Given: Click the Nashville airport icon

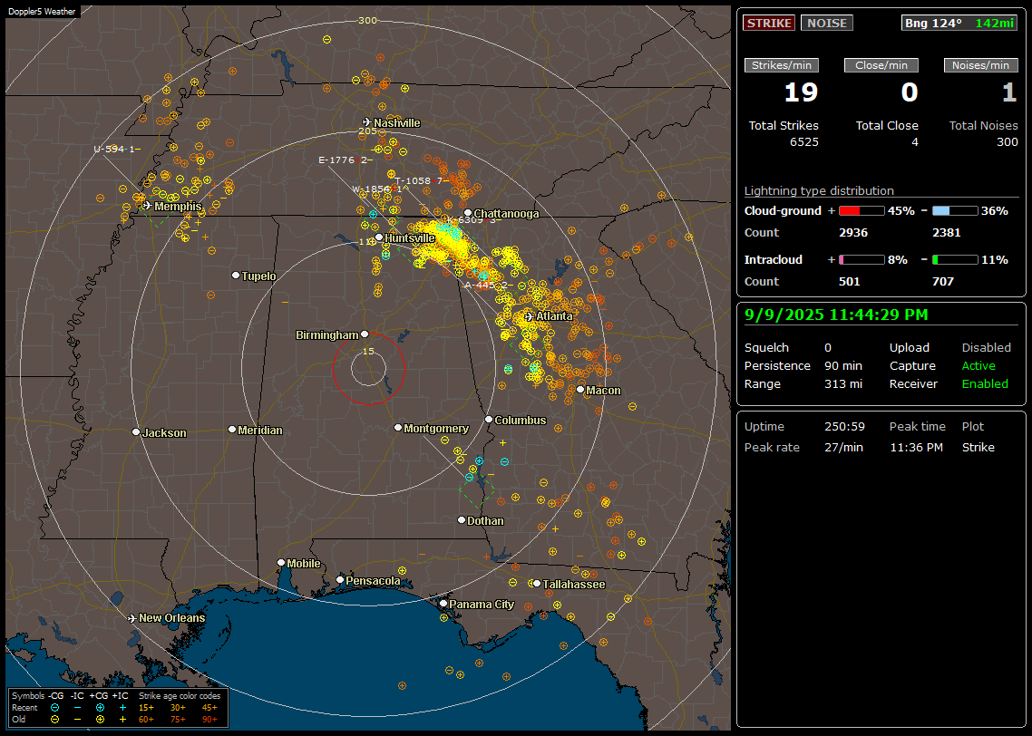Looking at the screenshot, I should point(366,122).
